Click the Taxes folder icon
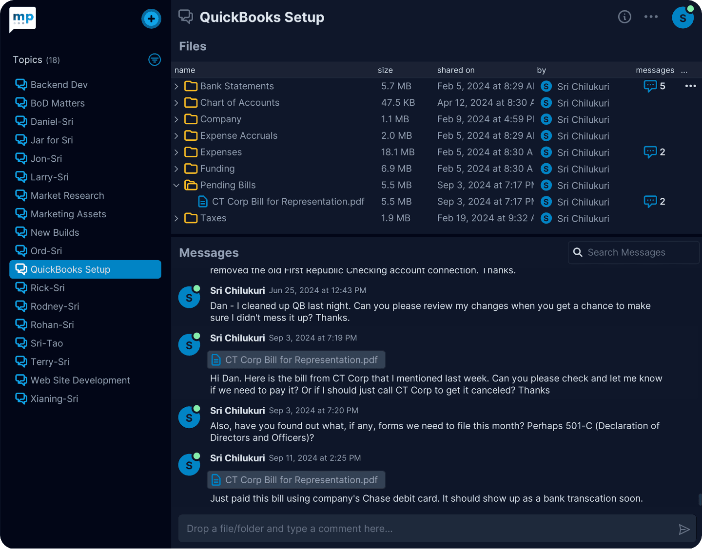 [x=191, y=218]
